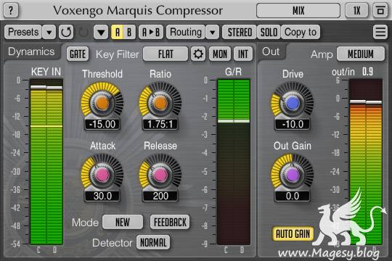Open the hamburger settings menu icon
Screen dimensions: 392x261
click(380, 32)
